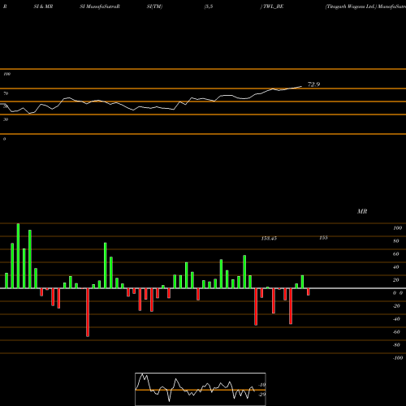Click the TWL_BE symbol in the header
406x406 pixels.
273,6
